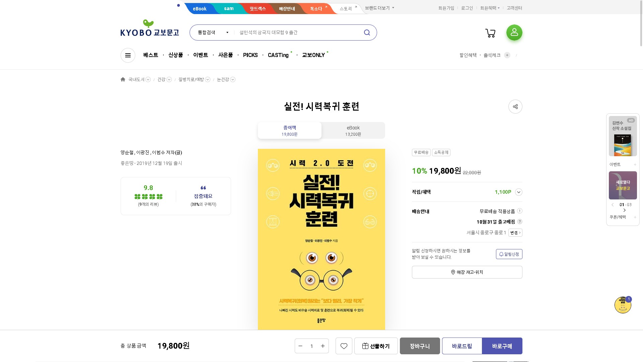643x362 pixels.
Task: Increase quantity with plus button
Action: [323, 346]
